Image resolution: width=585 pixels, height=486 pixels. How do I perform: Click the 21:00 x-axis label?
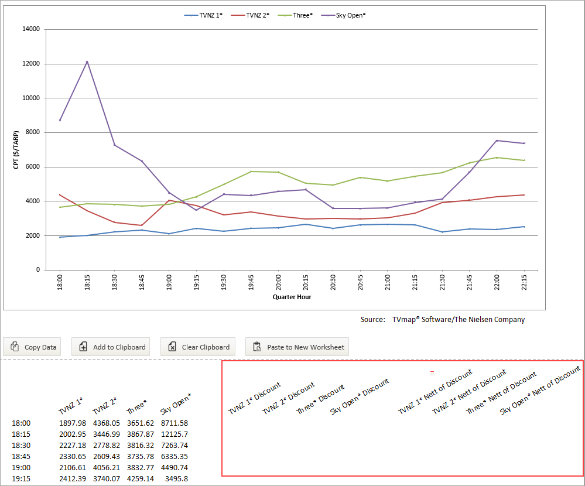click(388, 282)
